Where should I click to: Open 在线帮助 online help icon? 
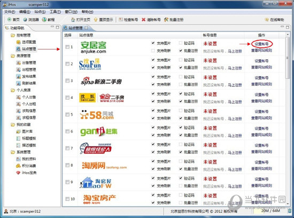tap(267, 19)
